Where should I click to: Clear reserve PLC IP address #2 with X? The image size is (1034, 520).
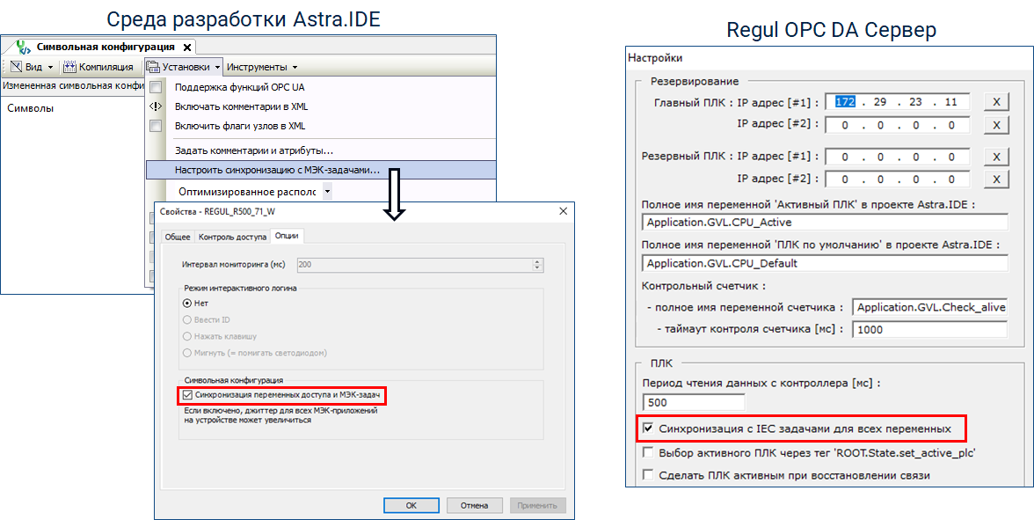click(995, 179)
